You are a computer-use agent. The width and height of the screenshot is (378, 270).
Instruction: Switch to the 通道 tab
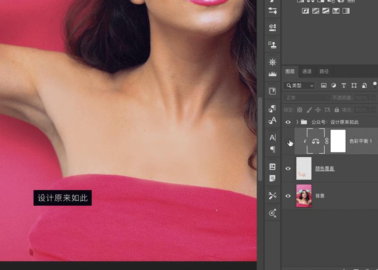[307, 72]
